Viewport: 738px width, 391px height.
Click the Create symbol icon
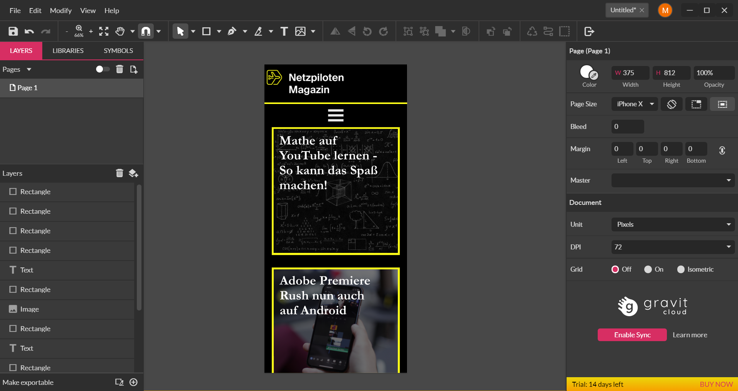point(532,31)
